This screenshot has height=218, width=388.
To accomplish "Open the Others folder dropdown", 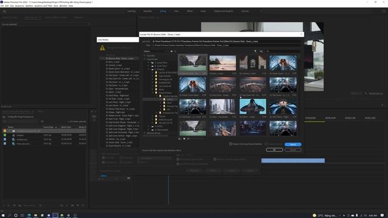I will [155, 51].
